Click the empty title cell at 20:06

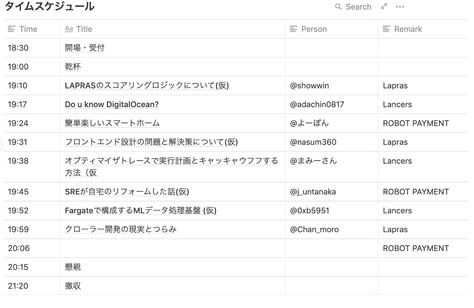click(172, 248)
